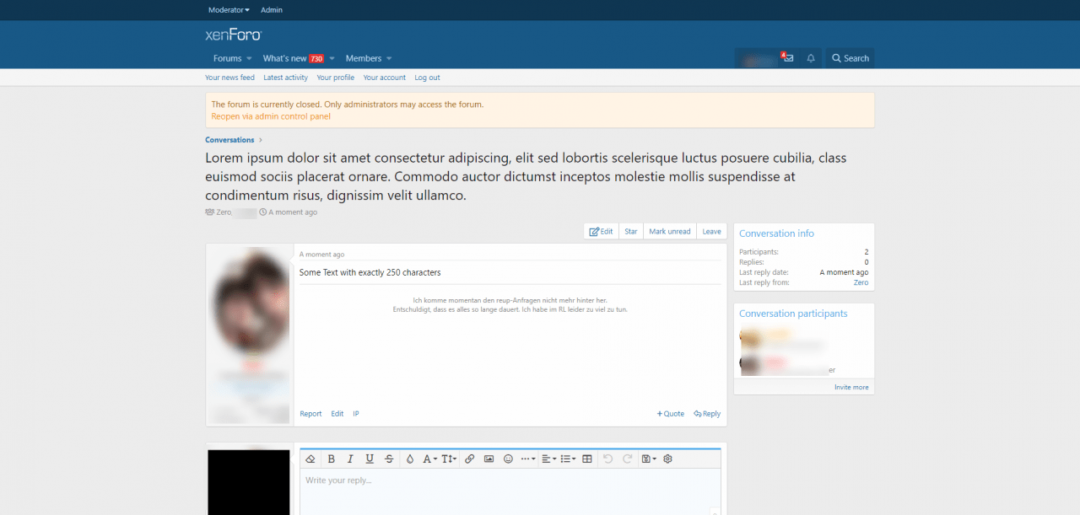Expand the Moderator dropdown in top bar
The height and width of the screenshot is (515, 1080).
pyautogui.click(x=229, y=10)
